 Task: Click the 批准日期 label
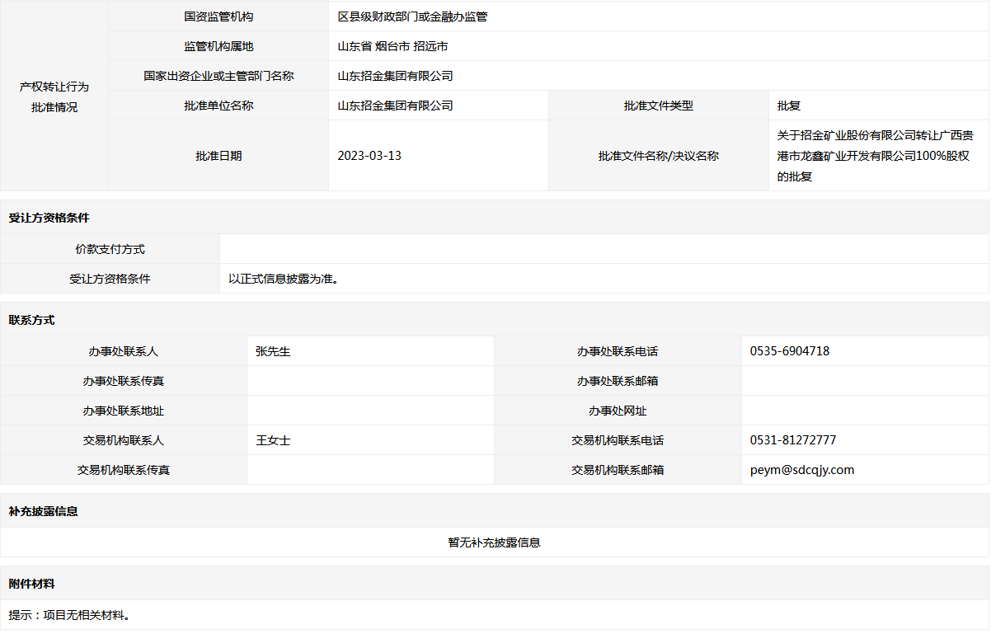[218, 156]
